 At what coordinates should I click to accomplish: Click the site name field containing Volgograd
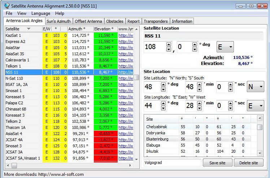point(172,163)
